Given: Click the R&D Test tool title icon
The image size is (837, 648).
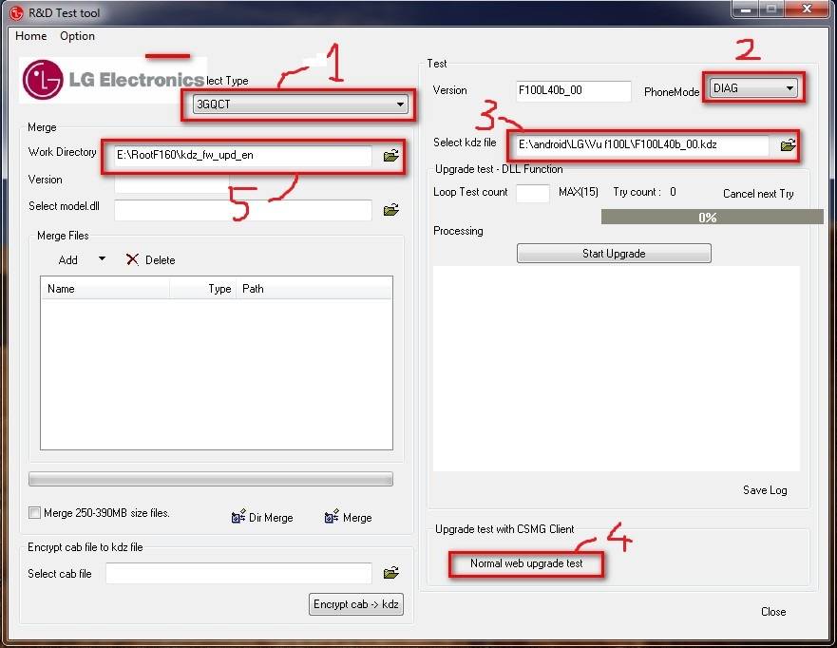Looking at the screenshot, I should click(16, 12).
